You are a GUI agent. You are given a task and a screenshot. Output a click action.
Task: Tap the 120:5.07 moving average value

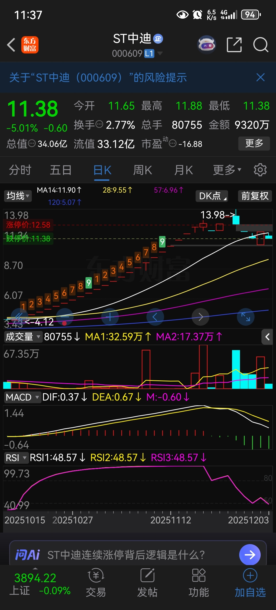(65, 202)
